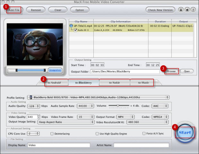Screen dimensions: 199x154
Task: Click the Start Time field
Action: (97, 65)
